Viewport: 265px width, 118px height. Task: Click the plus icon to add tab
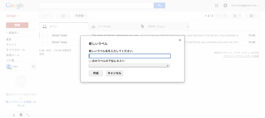point(188,27)
